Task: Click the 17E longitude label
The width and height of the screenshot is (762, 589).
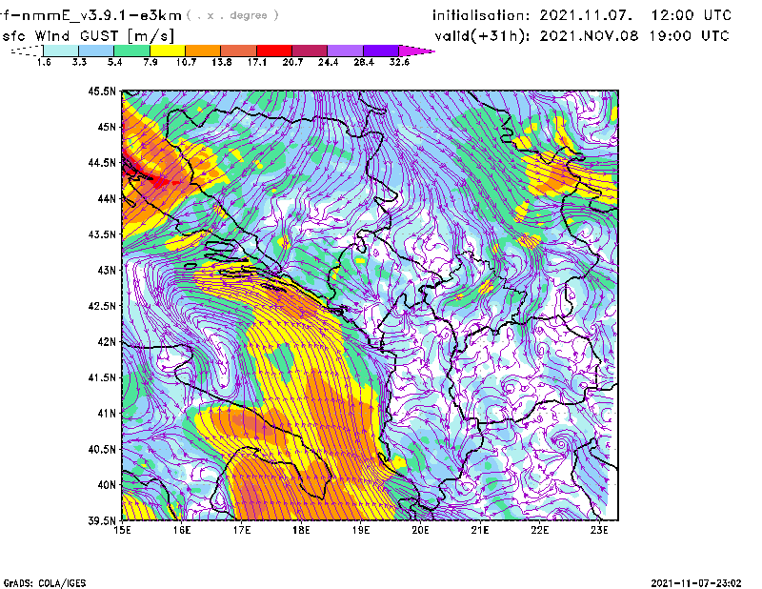Action: pos(242,530)
